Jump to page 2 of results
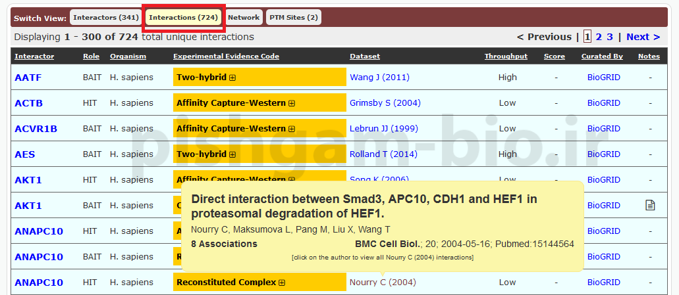 coord(599,37)
